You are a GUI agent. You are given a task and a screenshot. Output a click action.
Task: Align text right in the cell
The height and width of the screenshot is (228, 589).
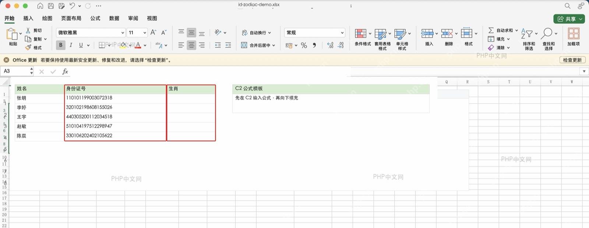pyautogui.click(x=202, y=45)
